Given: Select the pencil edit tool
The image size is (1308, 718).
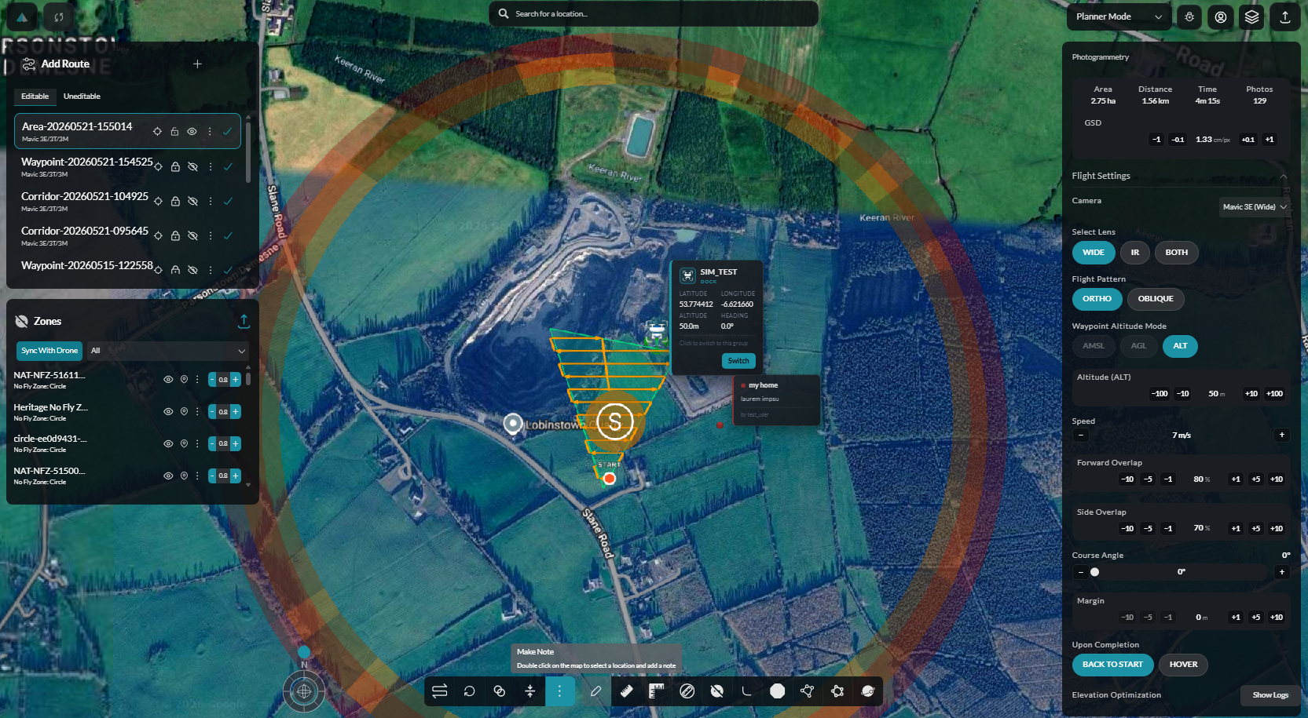Looking at the screenshot, I should (596, 691).
